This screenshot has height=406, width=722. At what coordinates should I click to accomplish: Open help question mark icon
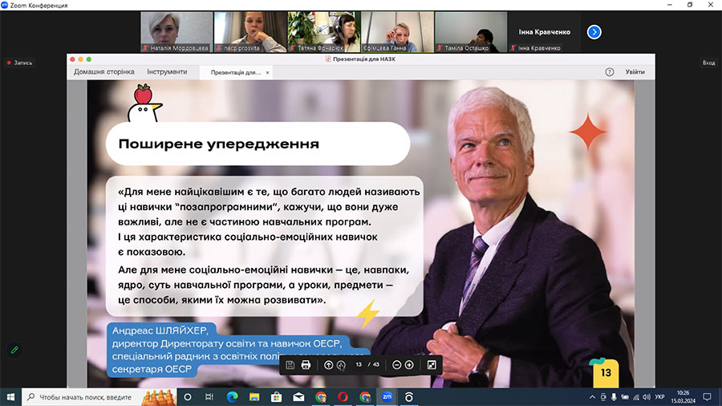[609, 72]
